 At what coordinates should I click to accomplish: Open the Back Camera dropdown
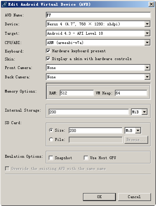[147, 77]
